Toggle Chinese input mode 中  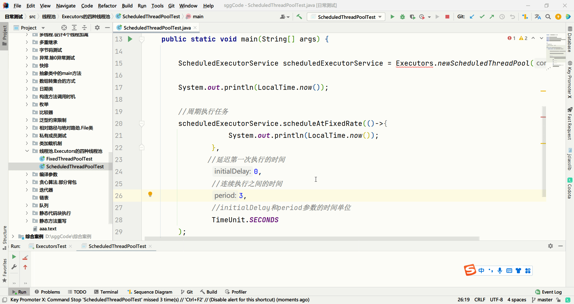(x=481, y=271)
